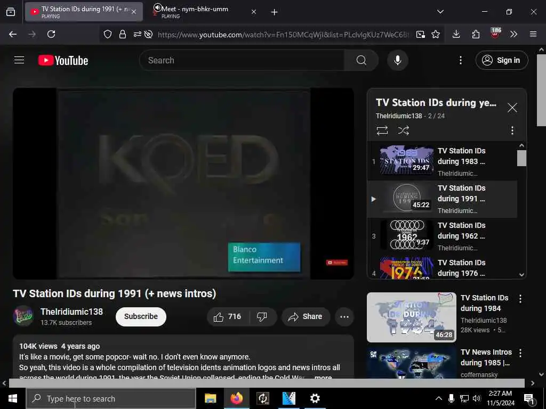This screenshot has width=546, height=409.
Task: Open TV News Intros during 1985 video
Action: pos(411,362)
